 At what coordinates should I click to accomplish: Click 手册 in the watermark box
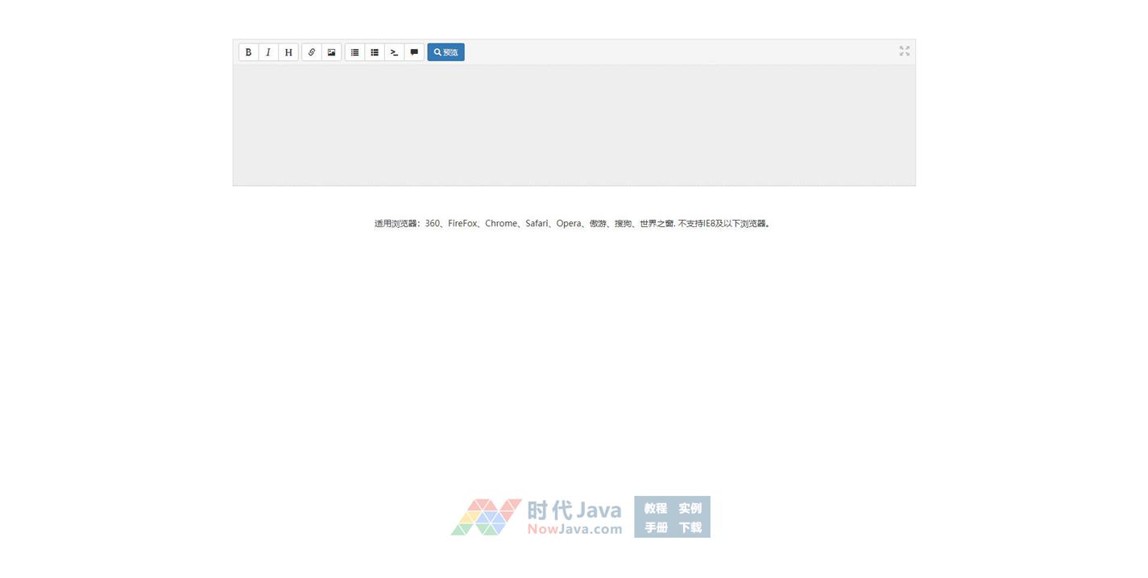[x=655, y=527]
